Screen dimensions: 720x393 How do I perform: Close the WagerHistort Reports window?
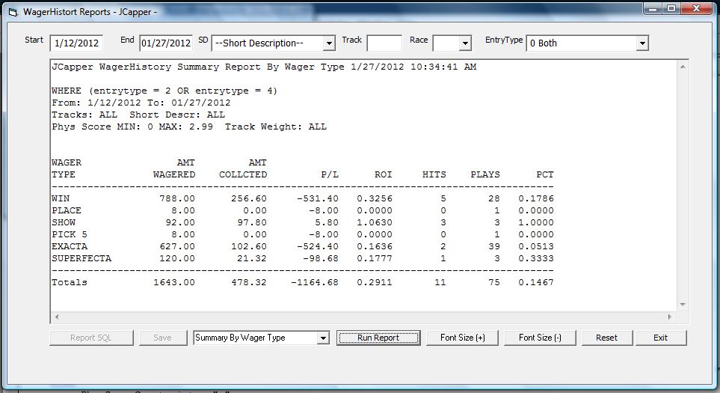coord(696,8)
